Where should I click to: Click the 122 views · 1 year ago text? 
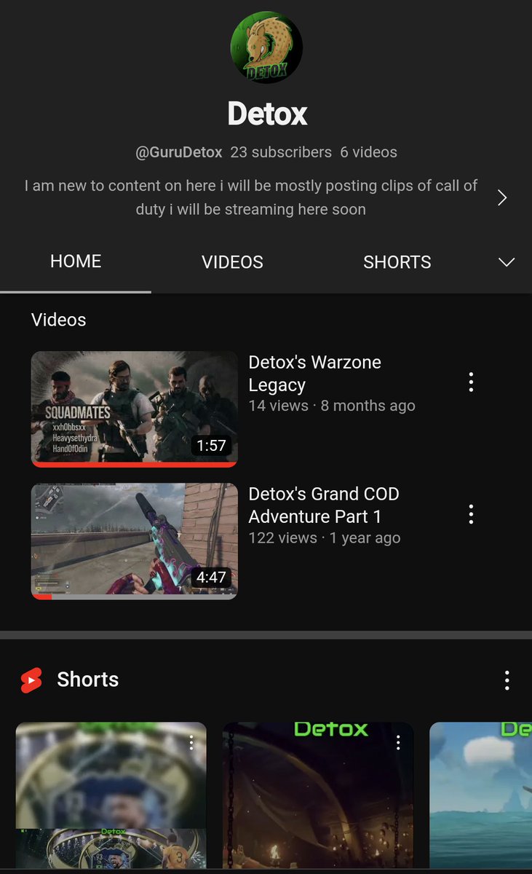click(325, 538)
